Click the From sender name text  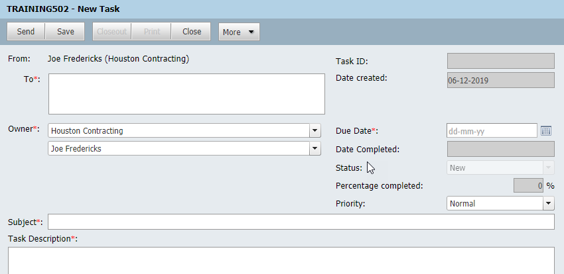(119, 59)
